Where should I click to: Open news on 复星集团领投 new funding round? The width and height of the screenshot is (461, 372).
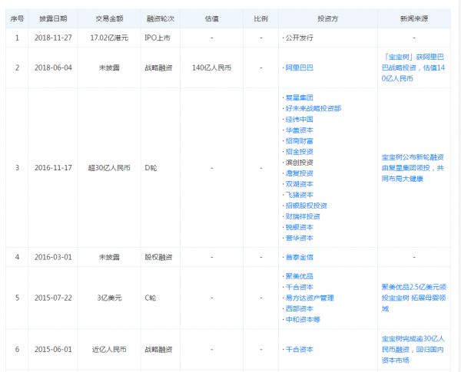pyautogui.click(x=413, y=166)
